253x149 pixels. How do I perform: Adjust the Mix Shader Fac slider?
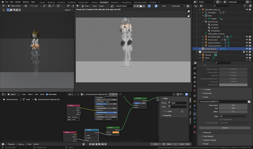click(x=140, y=103)
